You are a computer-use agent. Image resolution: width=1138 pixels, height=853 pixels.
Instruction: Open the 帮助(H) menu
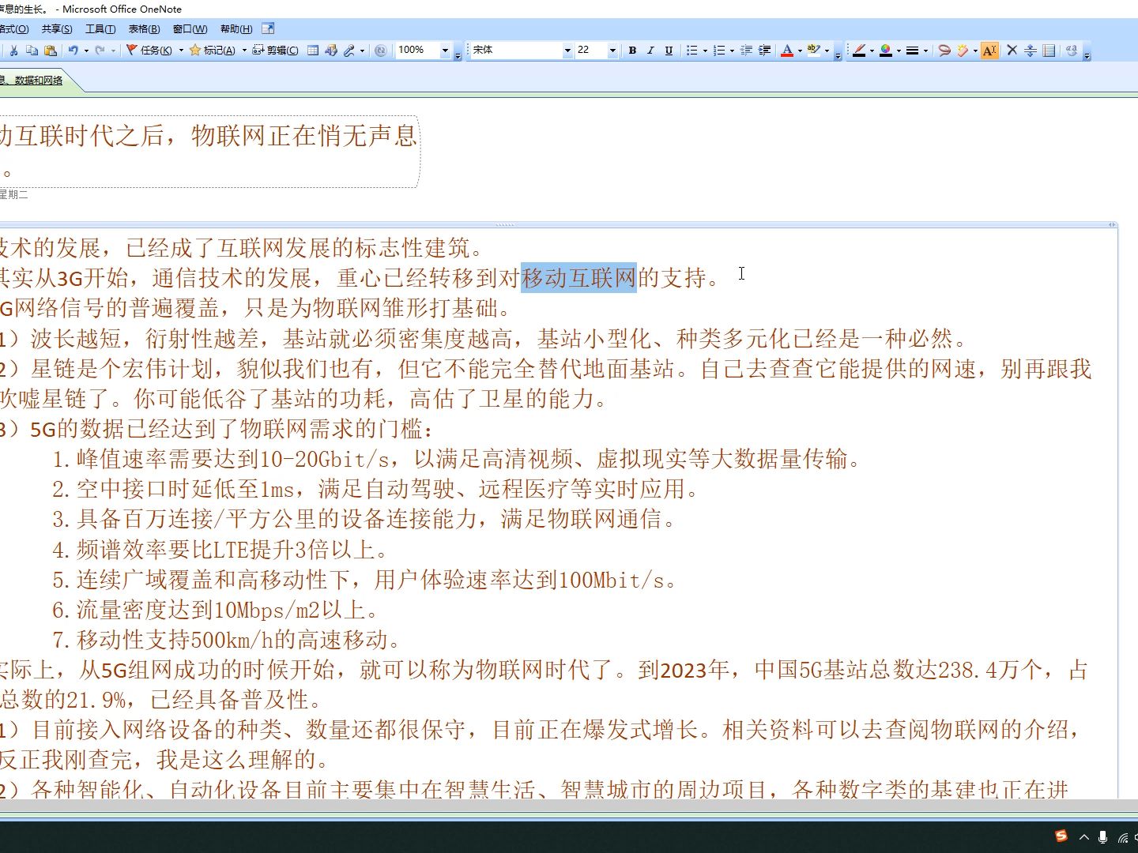(236, 29)
